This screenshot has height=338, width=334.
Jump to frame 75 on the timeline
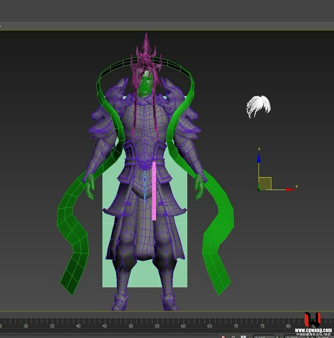pyautogui.click(x=262, y=326)
